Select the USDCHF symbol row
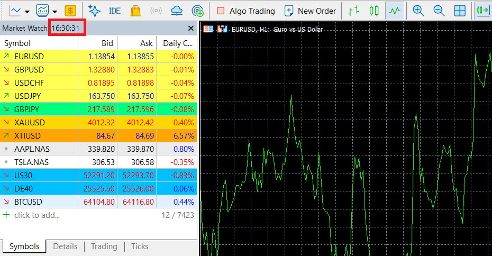The image size is (492, 256). (x=98, y=83)
